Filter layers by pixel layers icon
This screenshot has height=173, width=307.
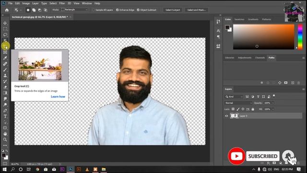coord(247,97)
